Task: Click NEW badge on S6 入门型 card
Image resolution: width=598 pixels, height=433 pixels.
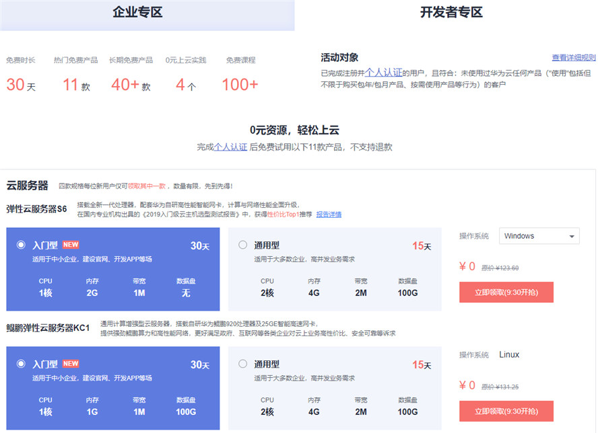Action: [71, 245]
